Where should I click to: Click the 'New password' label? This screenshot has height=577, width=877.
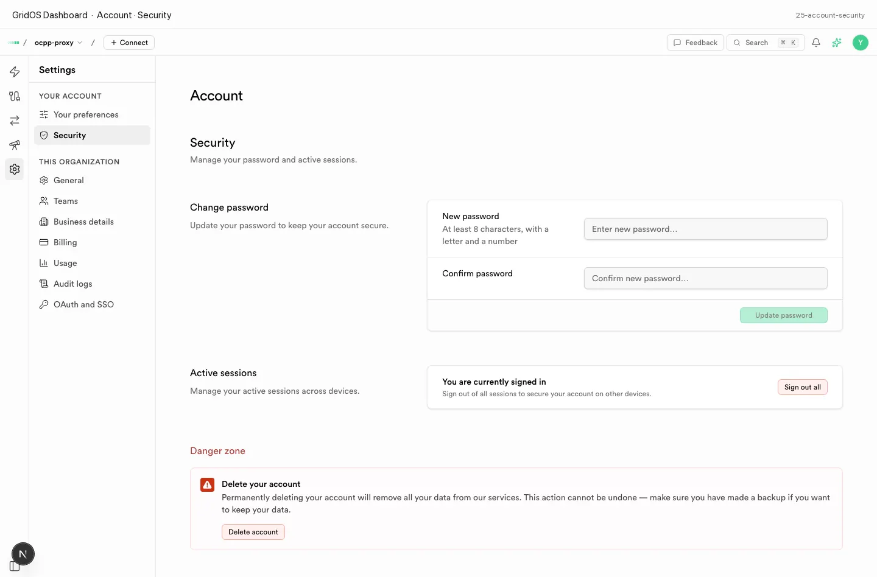470,216
